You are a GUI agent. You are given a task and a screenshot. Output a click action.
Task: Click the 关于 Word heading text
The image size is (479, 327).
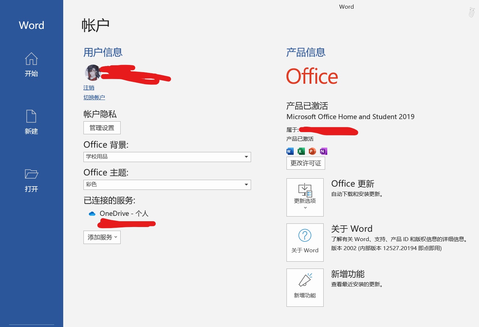351,229
